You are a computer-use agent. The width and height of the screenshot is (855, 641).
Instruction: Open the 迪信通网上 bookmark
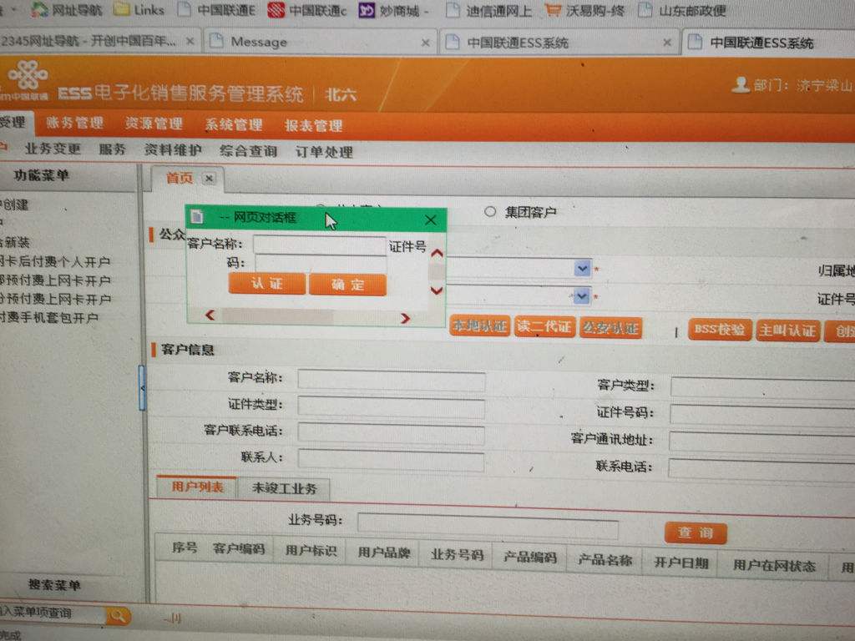[488, 10]
